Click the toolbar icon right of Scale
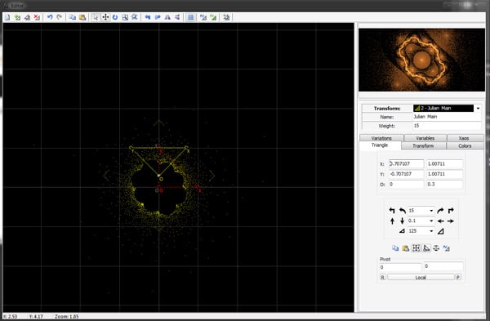Screen dimensions: 490x321 tap(135, 17)
